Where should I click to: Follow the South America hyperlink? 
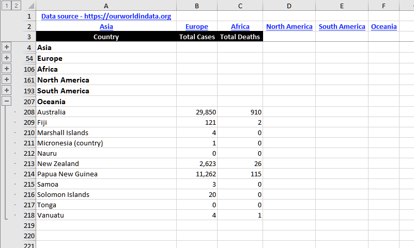[342, 27]
